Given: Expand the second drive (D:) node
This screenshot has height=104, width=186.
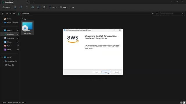Looking at the screenshot, I should click(3, 65).
